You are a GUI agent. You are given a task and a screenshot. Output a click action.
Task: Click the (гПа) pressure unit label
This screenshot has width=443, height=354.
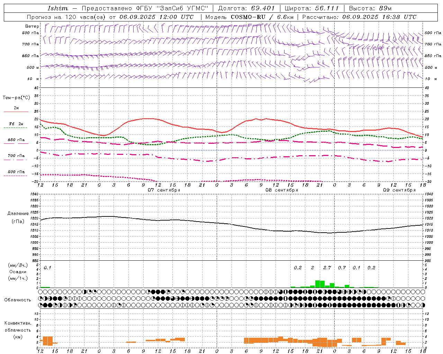point(18,221)
